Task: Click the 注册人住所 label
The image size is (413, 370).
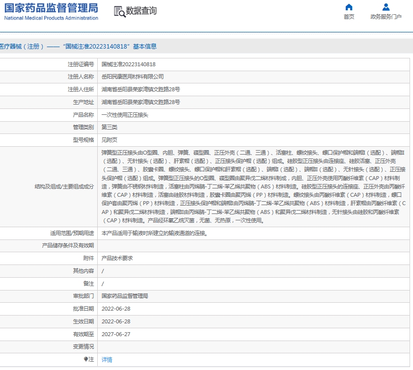Action: click(x=81, y=89)
